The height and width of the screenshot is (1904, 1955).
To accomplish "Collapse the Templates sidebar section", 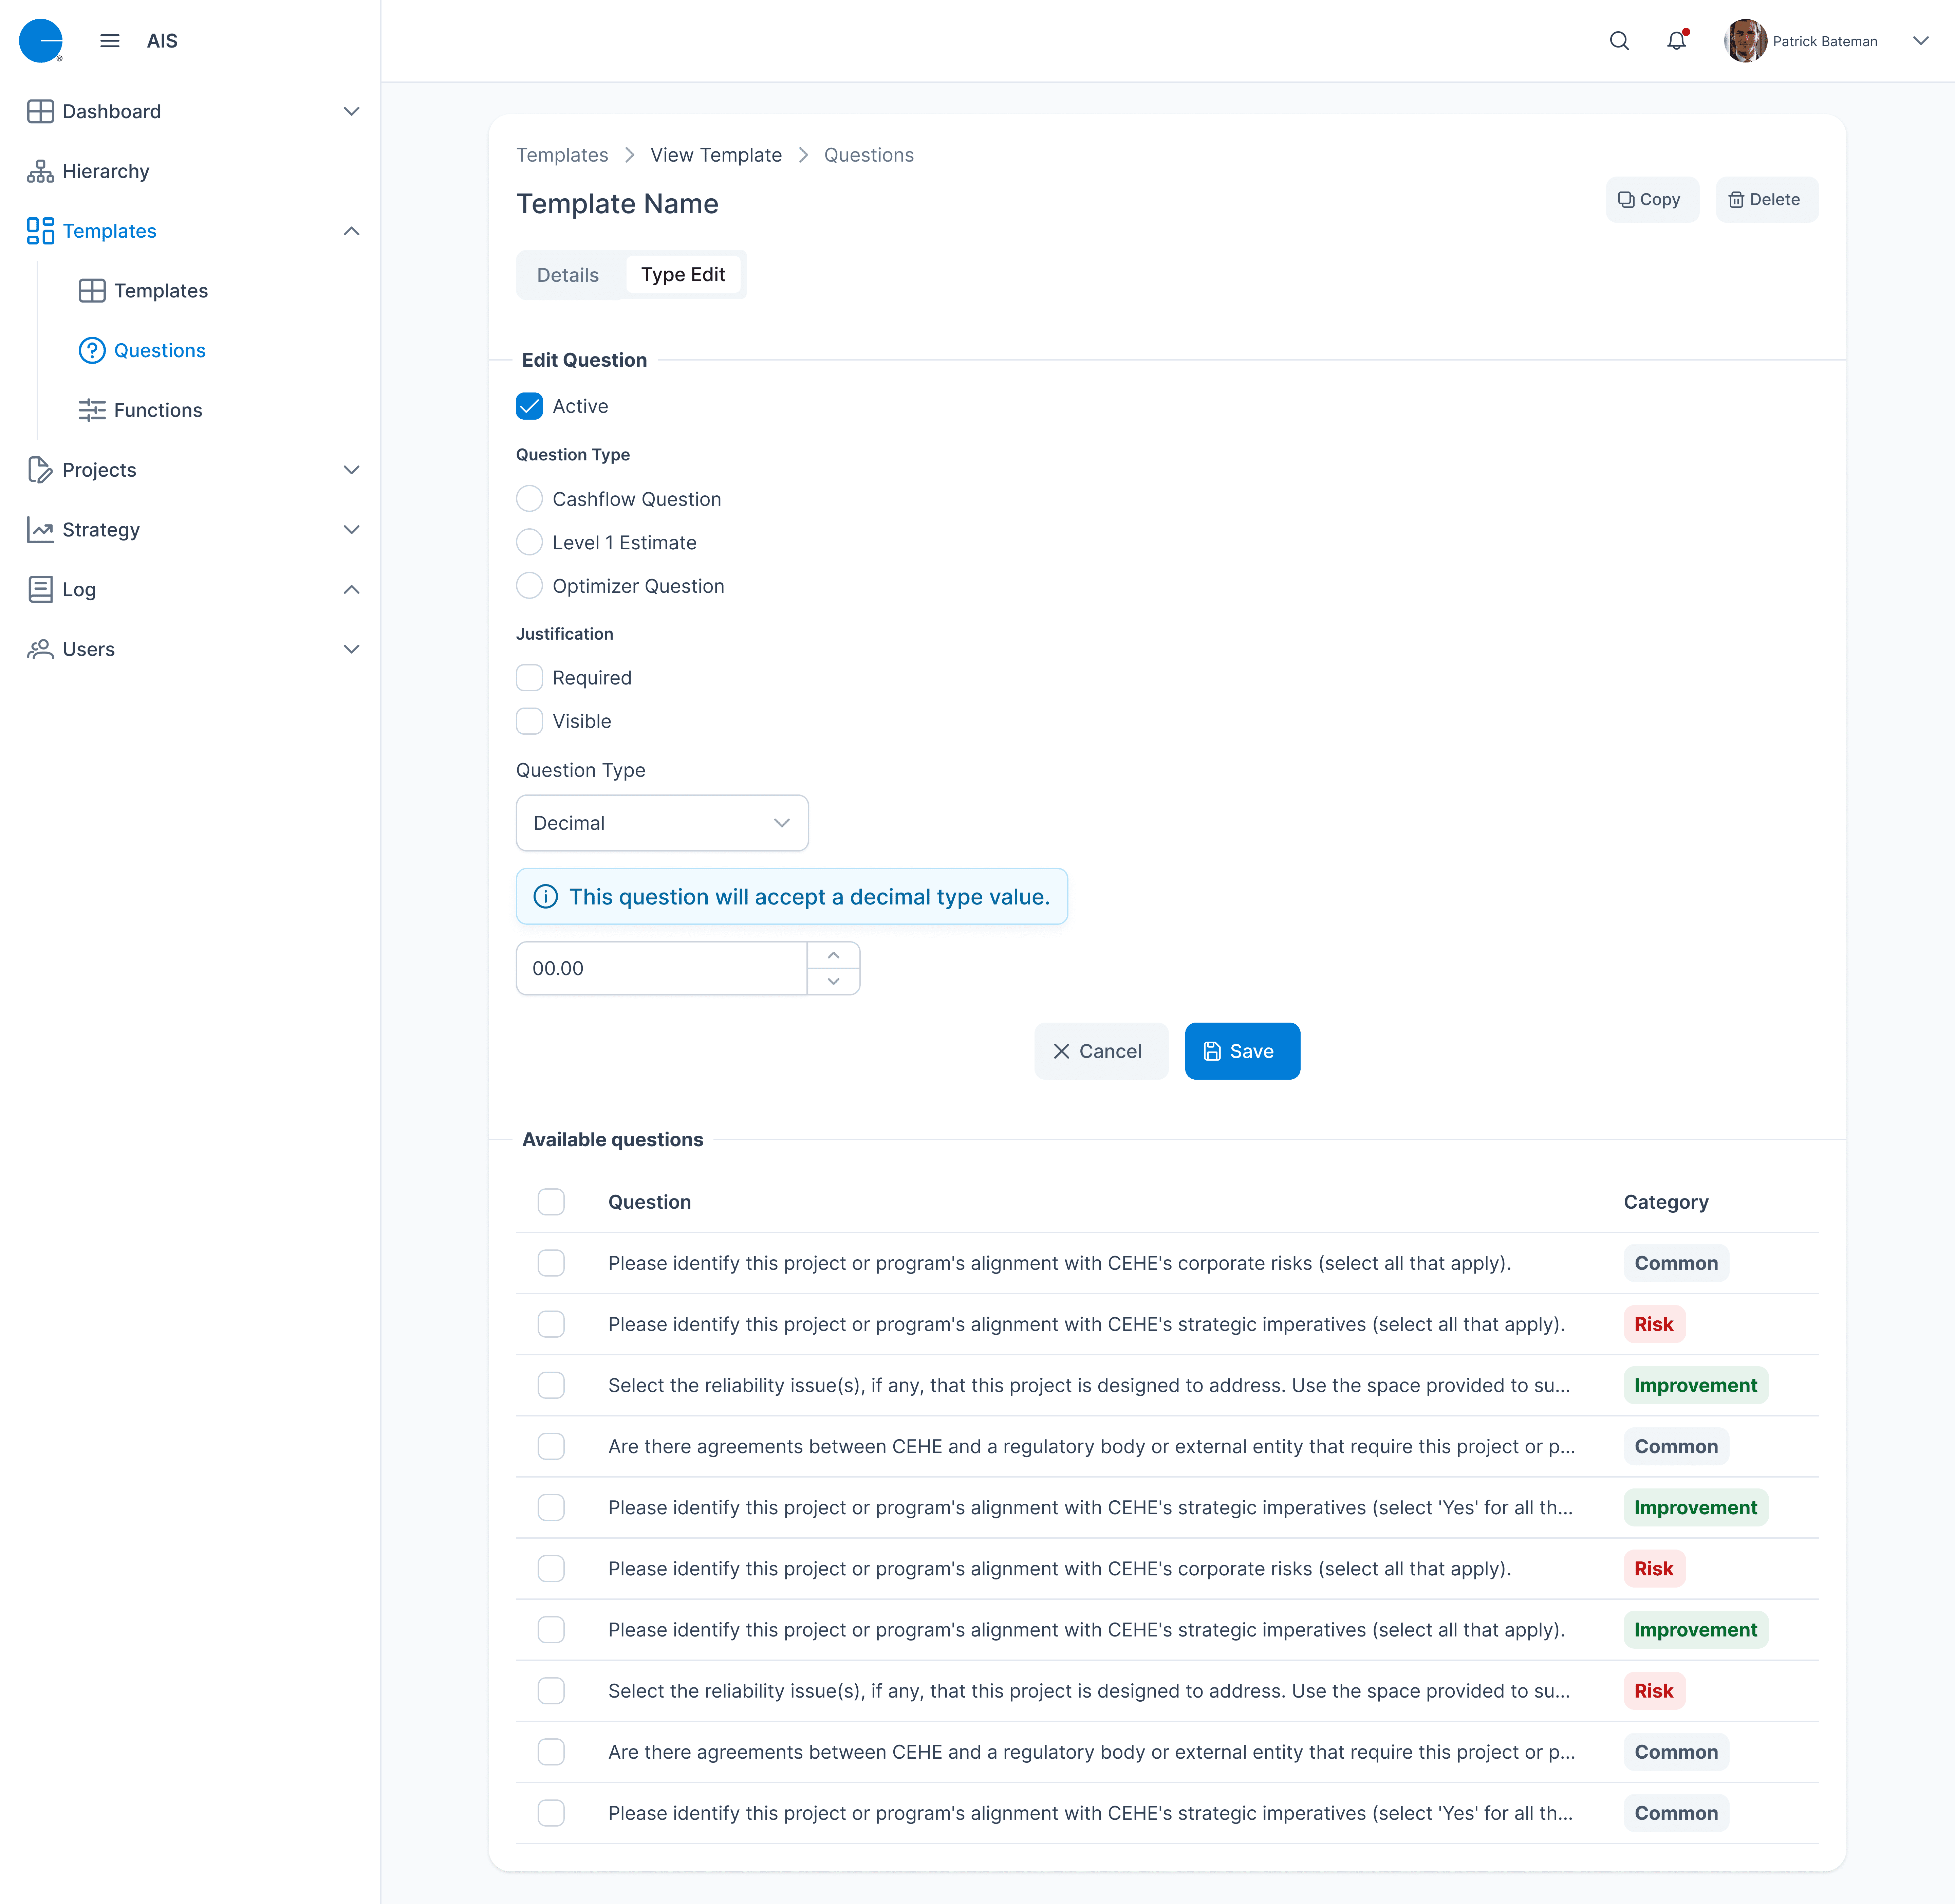I will point(351,231).
